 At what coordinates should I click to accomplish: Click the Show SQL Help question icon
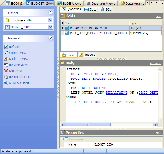pyautogui.click(x=6, y=83)
